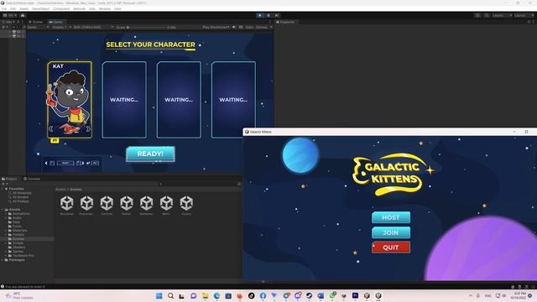Toggle the Stats overlay in Game view

249,27
